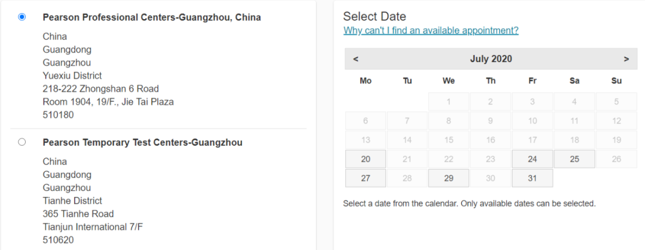The image size is (645, 250).
Task: Click the July 2020 month header
Action: click(491, 59)
